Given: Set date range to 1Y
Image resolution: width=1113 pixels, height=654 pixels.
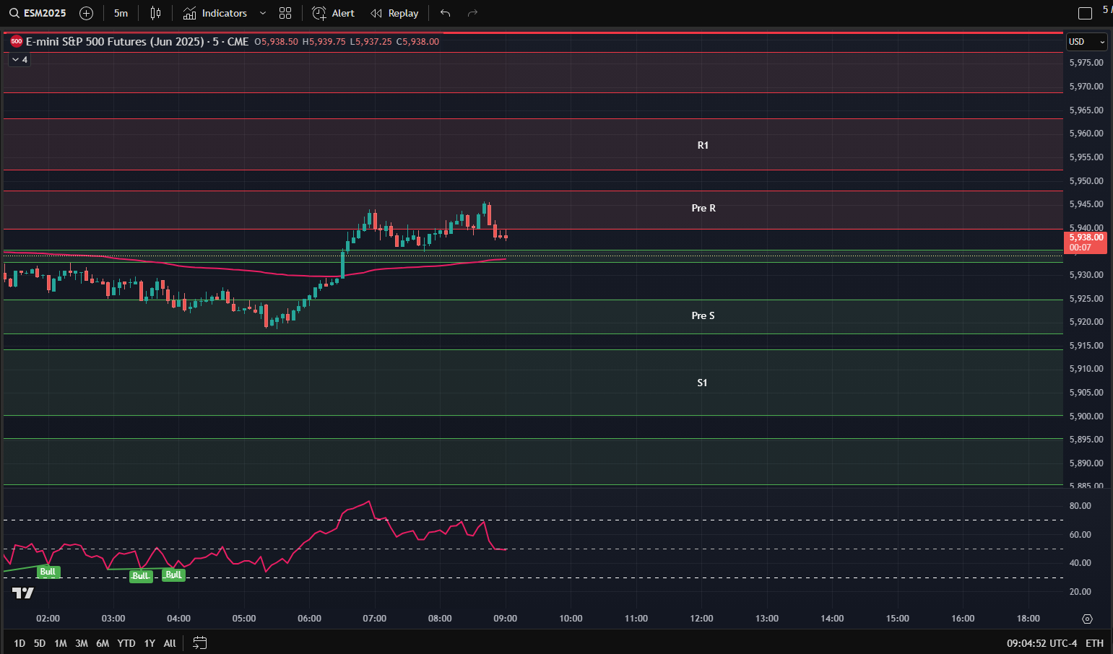Looking at the screenshot, I should [x=150, y=643].
